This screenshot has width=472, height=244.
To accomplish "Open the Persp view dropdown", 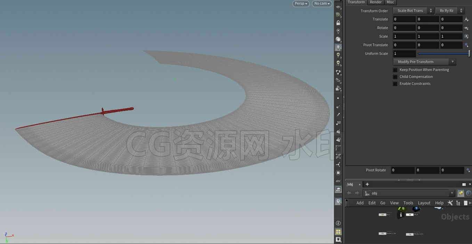I will click(x=301, y=3).
